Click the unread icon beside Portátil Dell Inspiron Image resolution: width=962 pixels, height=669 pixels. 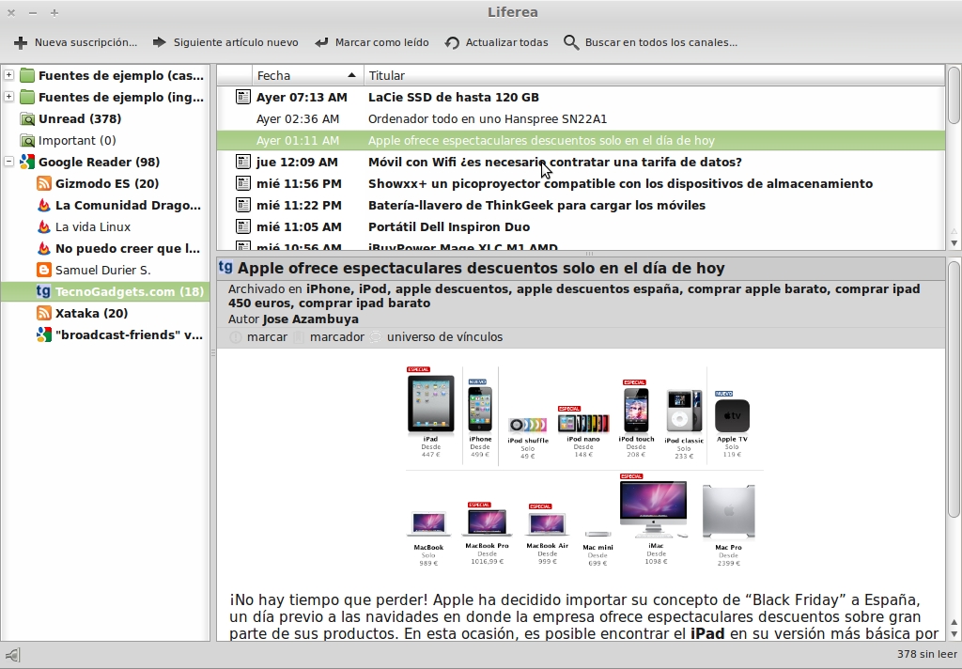click(x=243, y=226)
